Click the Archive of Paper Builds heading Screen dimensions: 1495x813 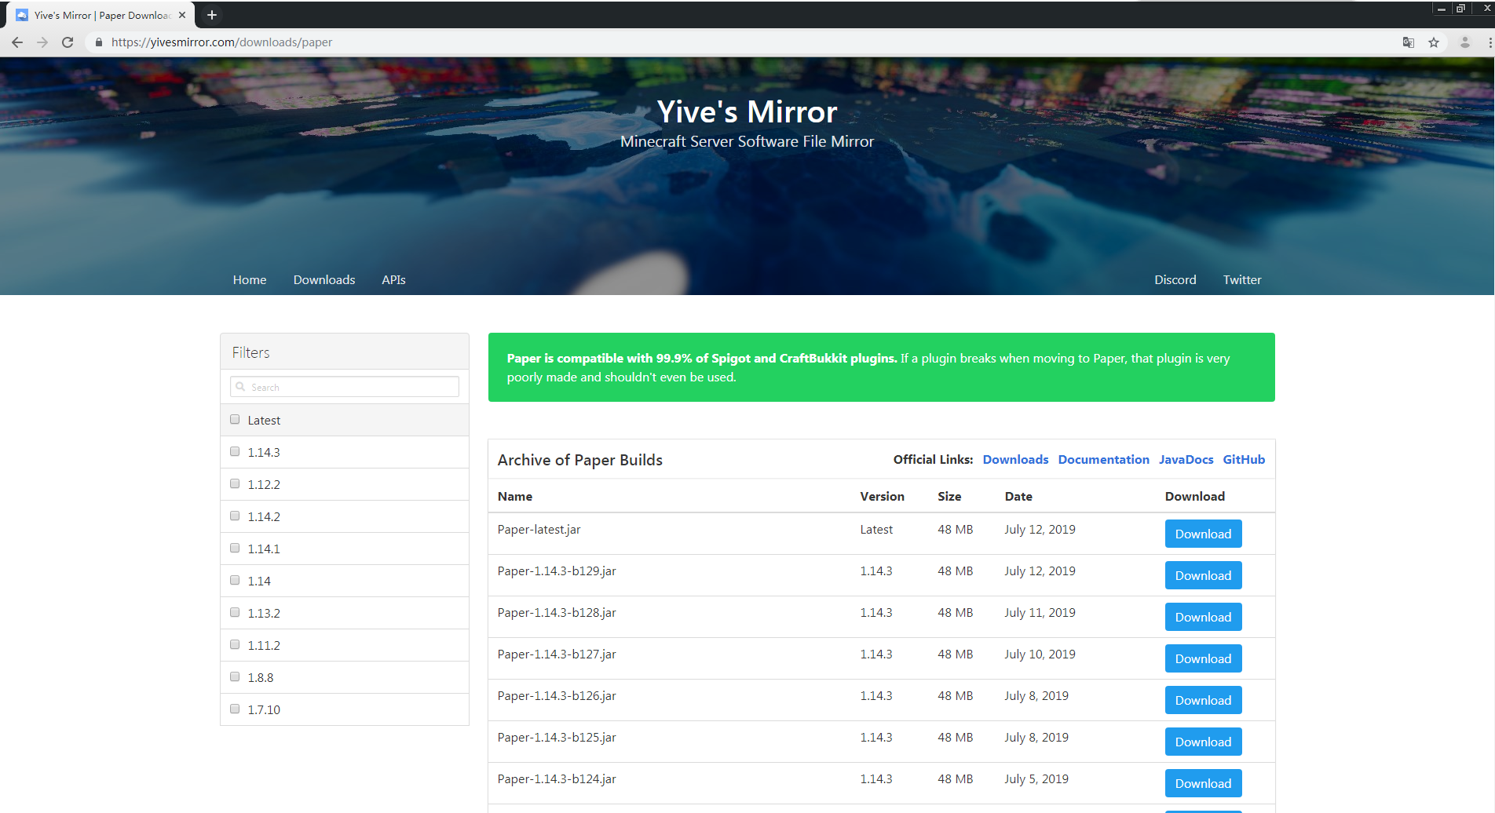(580, 461)
